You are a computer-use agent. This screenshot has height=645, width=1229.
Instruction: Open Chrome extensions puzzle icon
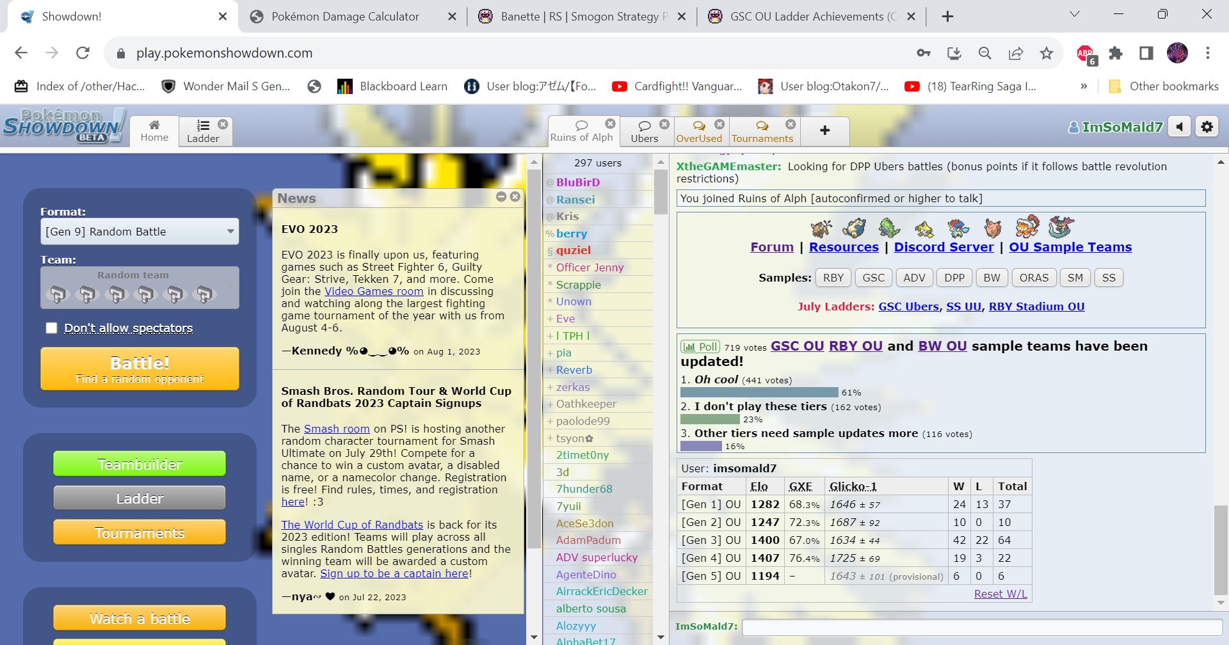[1116, 53]
